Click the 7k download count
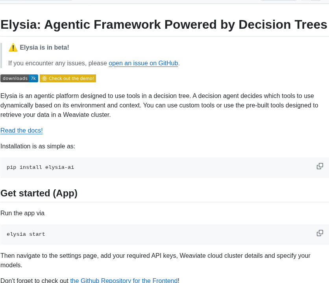Image resolution: width=329 pixels, height=283 pixels. coord(33,78)
